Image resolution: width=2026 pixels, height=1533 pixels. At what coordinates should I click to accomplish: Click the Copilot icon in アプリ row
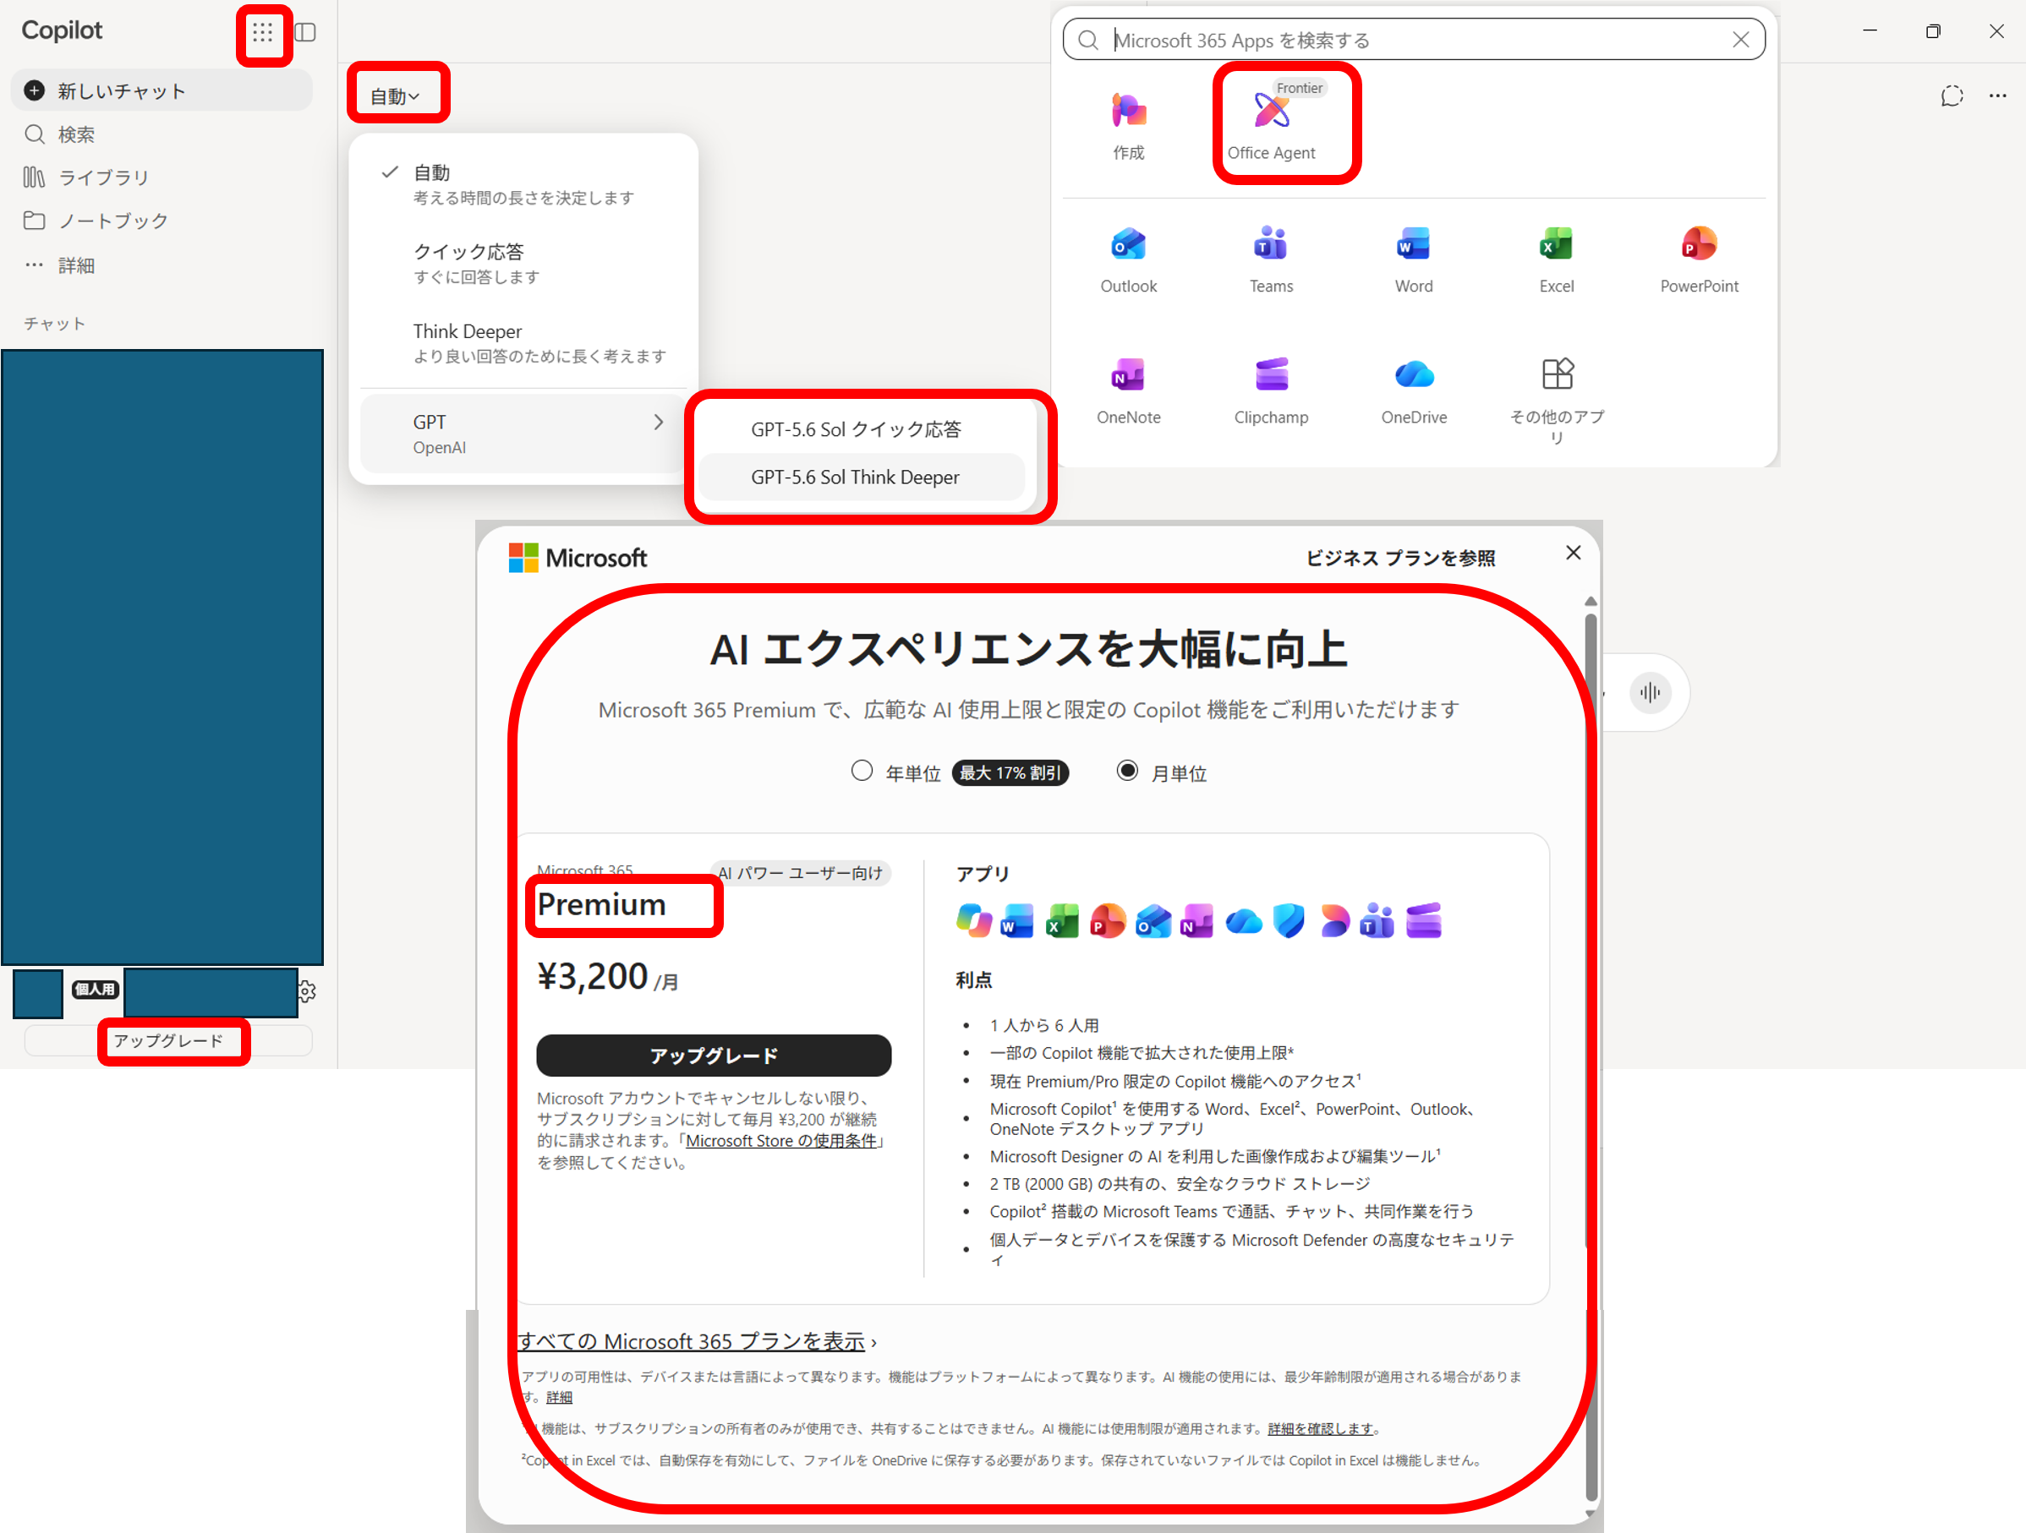click(x=973, y=919)
